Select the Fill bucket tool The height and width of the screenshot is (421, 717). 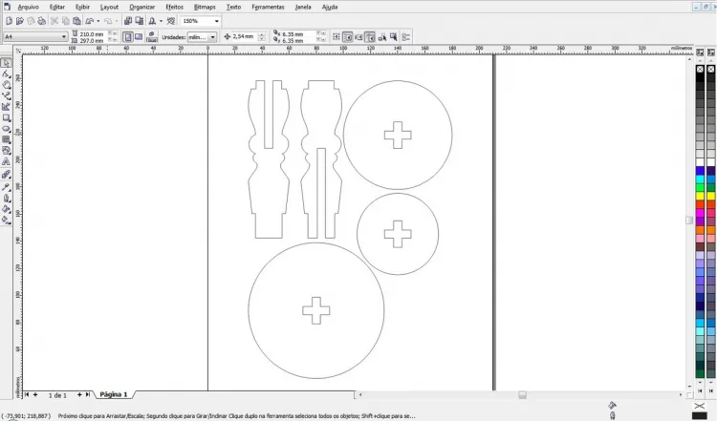(x=6, y=209)
